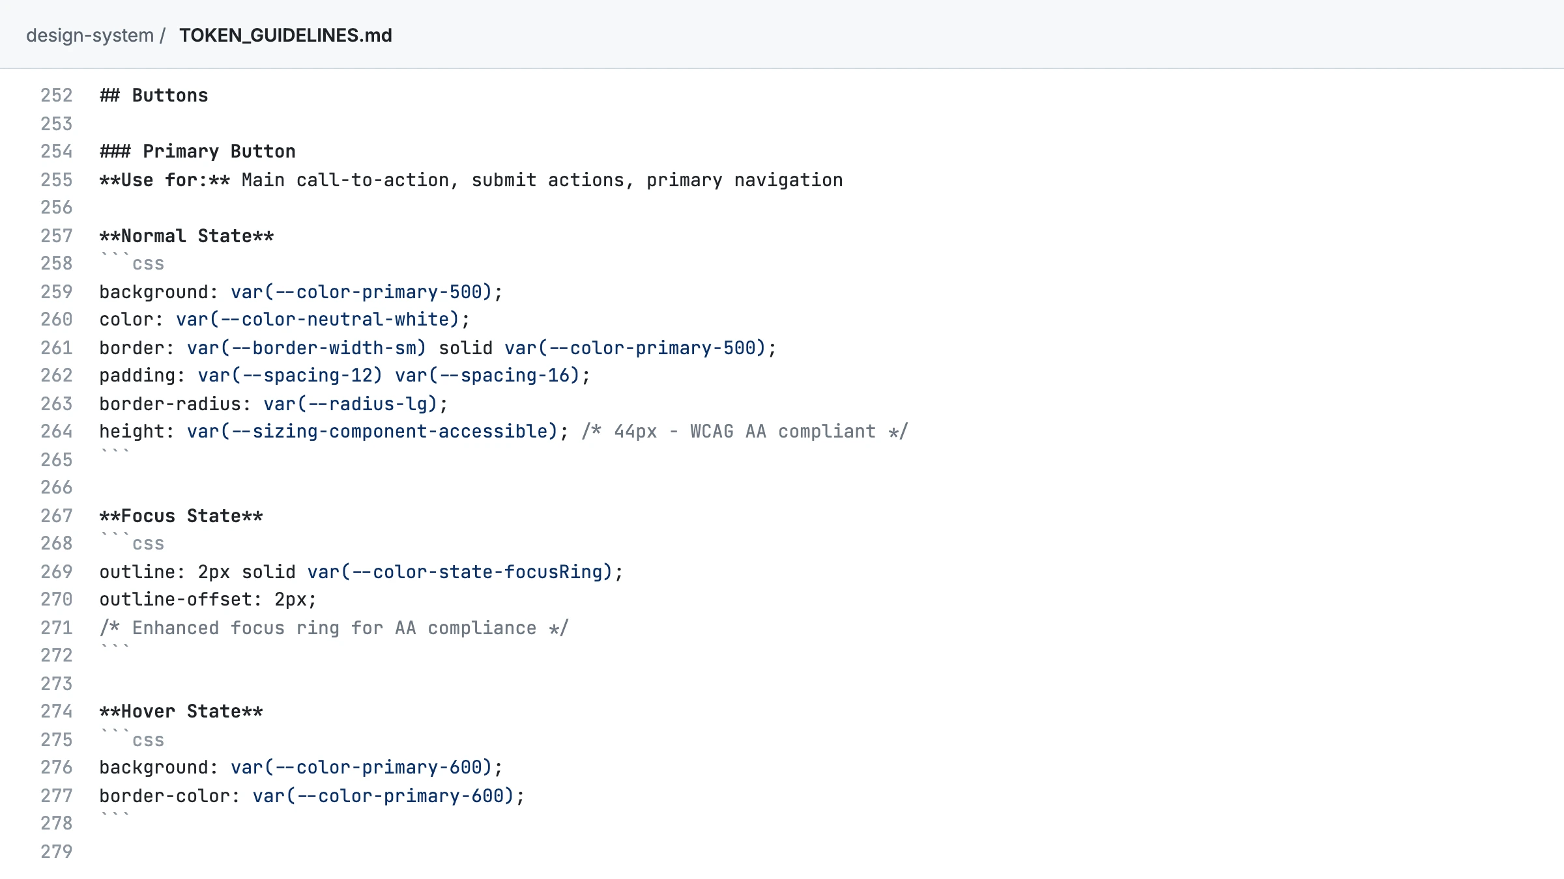Click 'var(--radius-lg)' token
This screenshot has width=1564, height=879.
[x=350, y=404]
